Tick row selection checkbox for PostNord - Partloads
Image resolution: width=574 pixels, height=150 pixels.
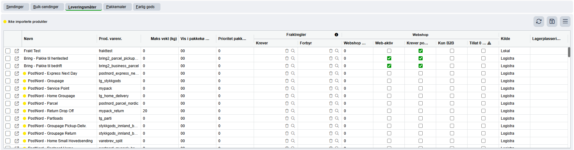click(x=8, y=118)
